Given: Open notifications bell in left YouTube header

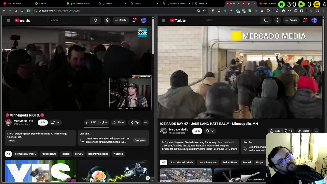Looking at the screenshot, I should [x=134, y=20].
